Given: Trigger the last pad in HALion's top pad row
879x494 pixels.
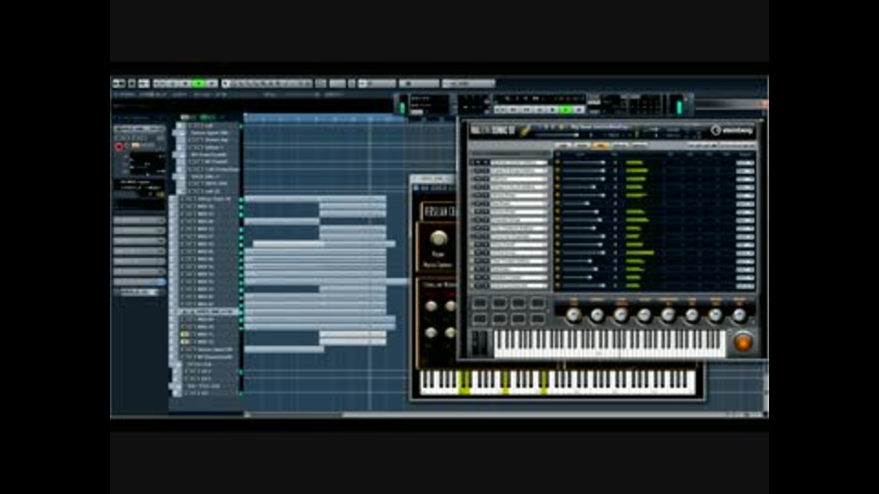Looking at the screenshot, I should [537, 303].
